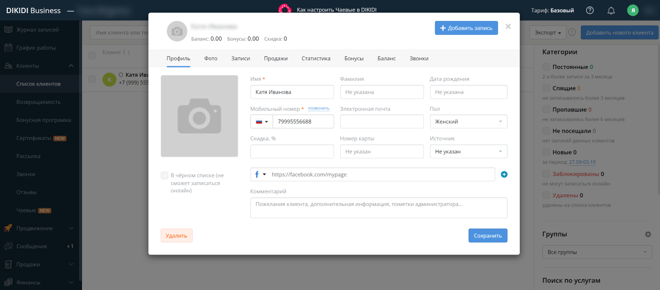Click the info icon next to Export
Viewport: 660px width, 290px height.
click(572, 33)
